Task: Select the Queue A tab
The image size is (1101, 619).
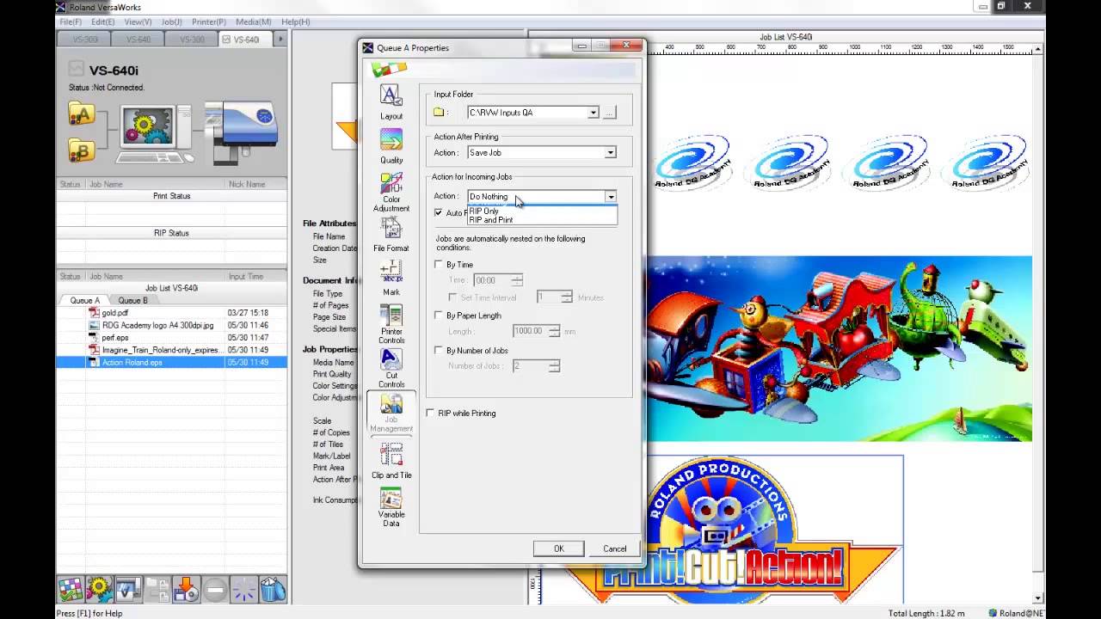Action: [84, 300]
